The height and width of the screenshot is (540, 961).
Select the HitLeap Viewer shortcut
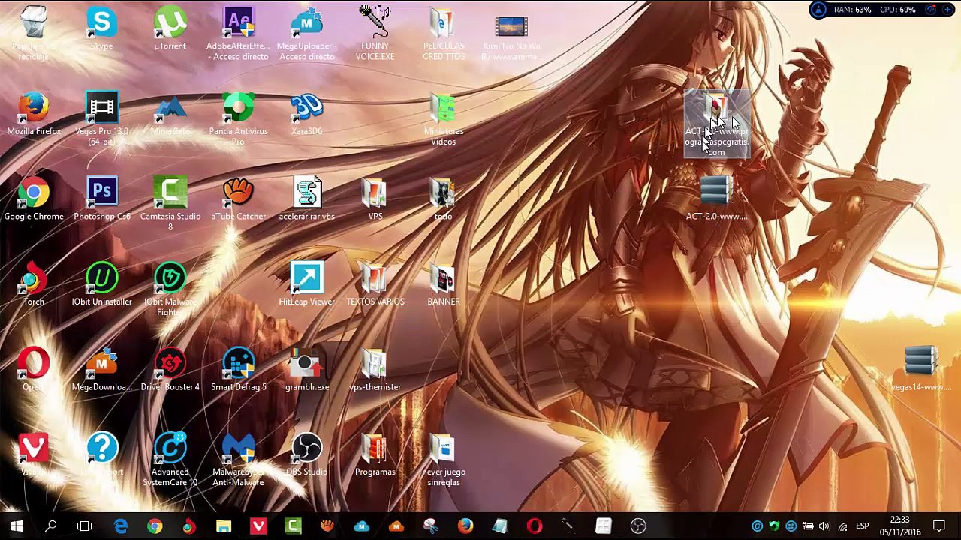pyautogui.click(x=306, y=284)
